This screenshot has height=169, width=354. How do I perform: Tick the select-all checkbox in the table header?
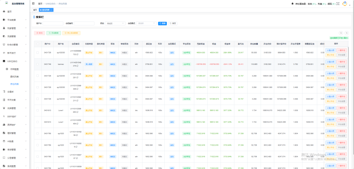(x=38, y=44)
